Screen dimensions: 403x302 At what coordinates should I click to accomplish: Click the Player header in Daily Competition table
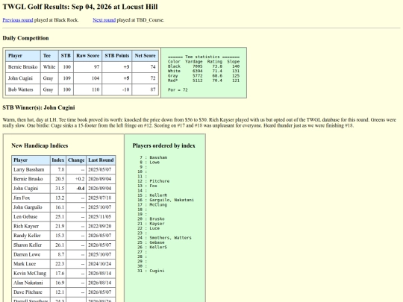pyautogui.click(x=23, y=56)
